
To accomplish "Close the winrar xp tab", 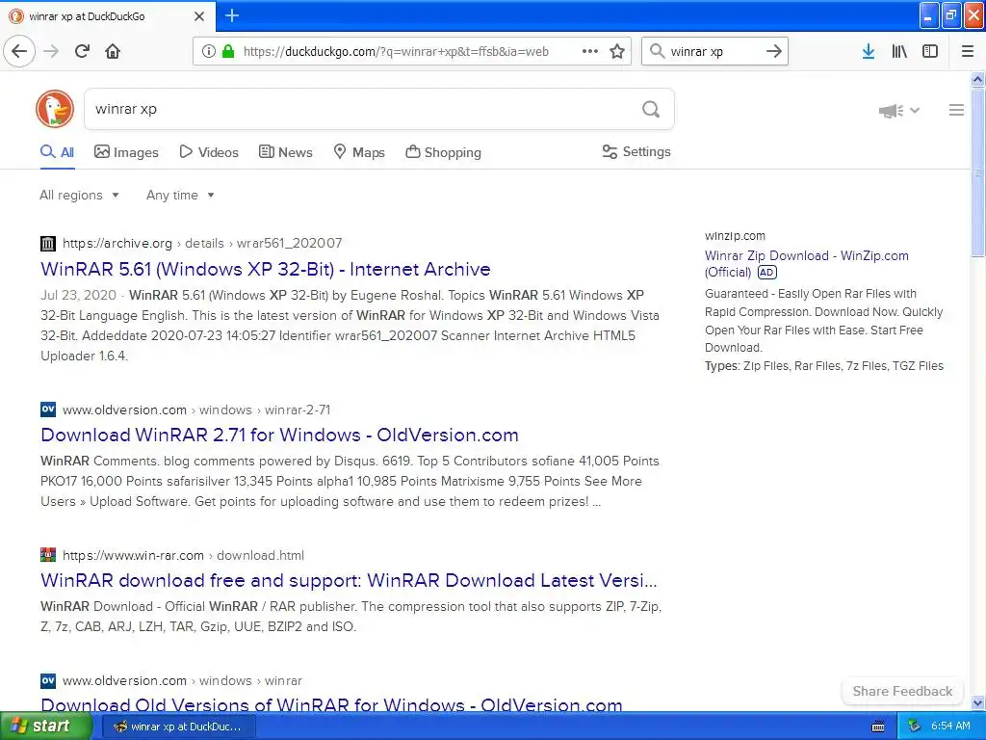I will (199, 16).
